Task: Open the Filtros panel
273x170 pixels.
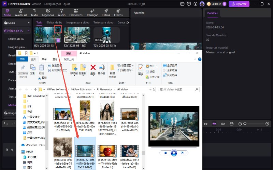Action: pos(106,13)
